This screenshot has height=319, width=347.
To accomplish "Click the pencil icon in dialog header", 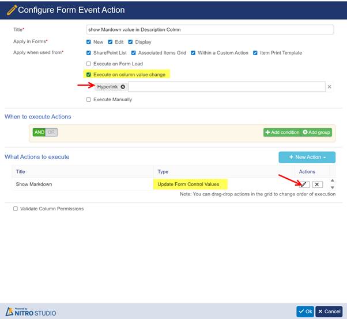I will (x=11, y=10).
